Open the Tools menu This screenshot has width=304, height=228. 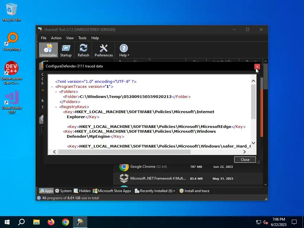tap(83, 38)
